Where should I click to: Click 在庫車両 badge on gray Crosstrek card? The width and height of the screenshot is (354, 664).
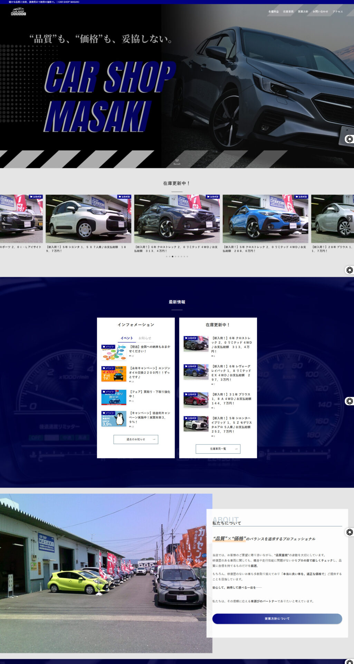pyautogui.click(x=212, y=197)
